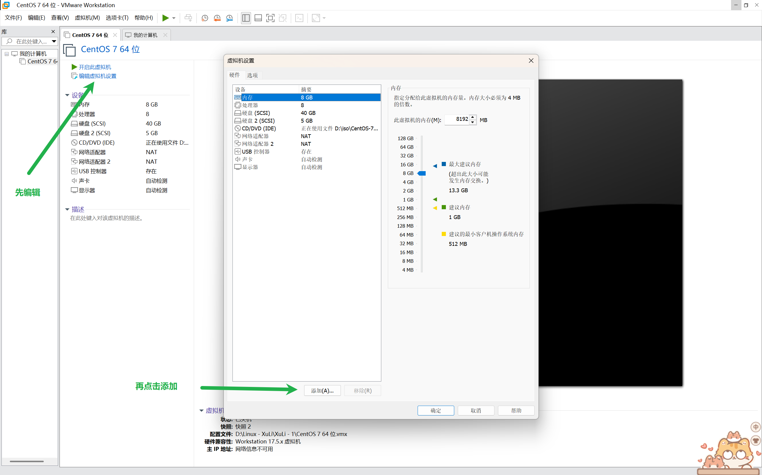Select CD/DVD (IDE) in device list
Image resolution: width=762 pixels, height=475 pixels.
(x=258, y=128)
